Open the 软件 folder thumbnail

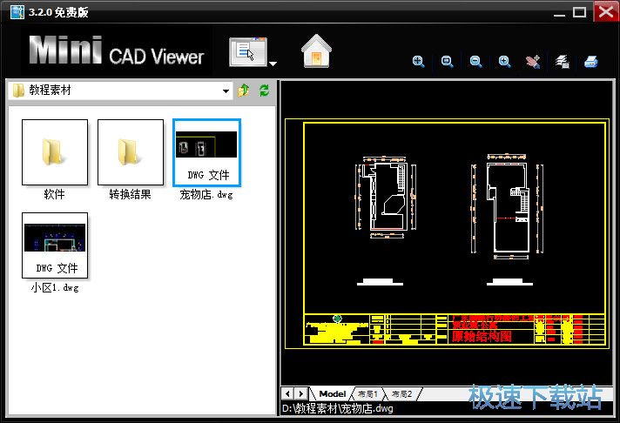(x=55, y=152)
